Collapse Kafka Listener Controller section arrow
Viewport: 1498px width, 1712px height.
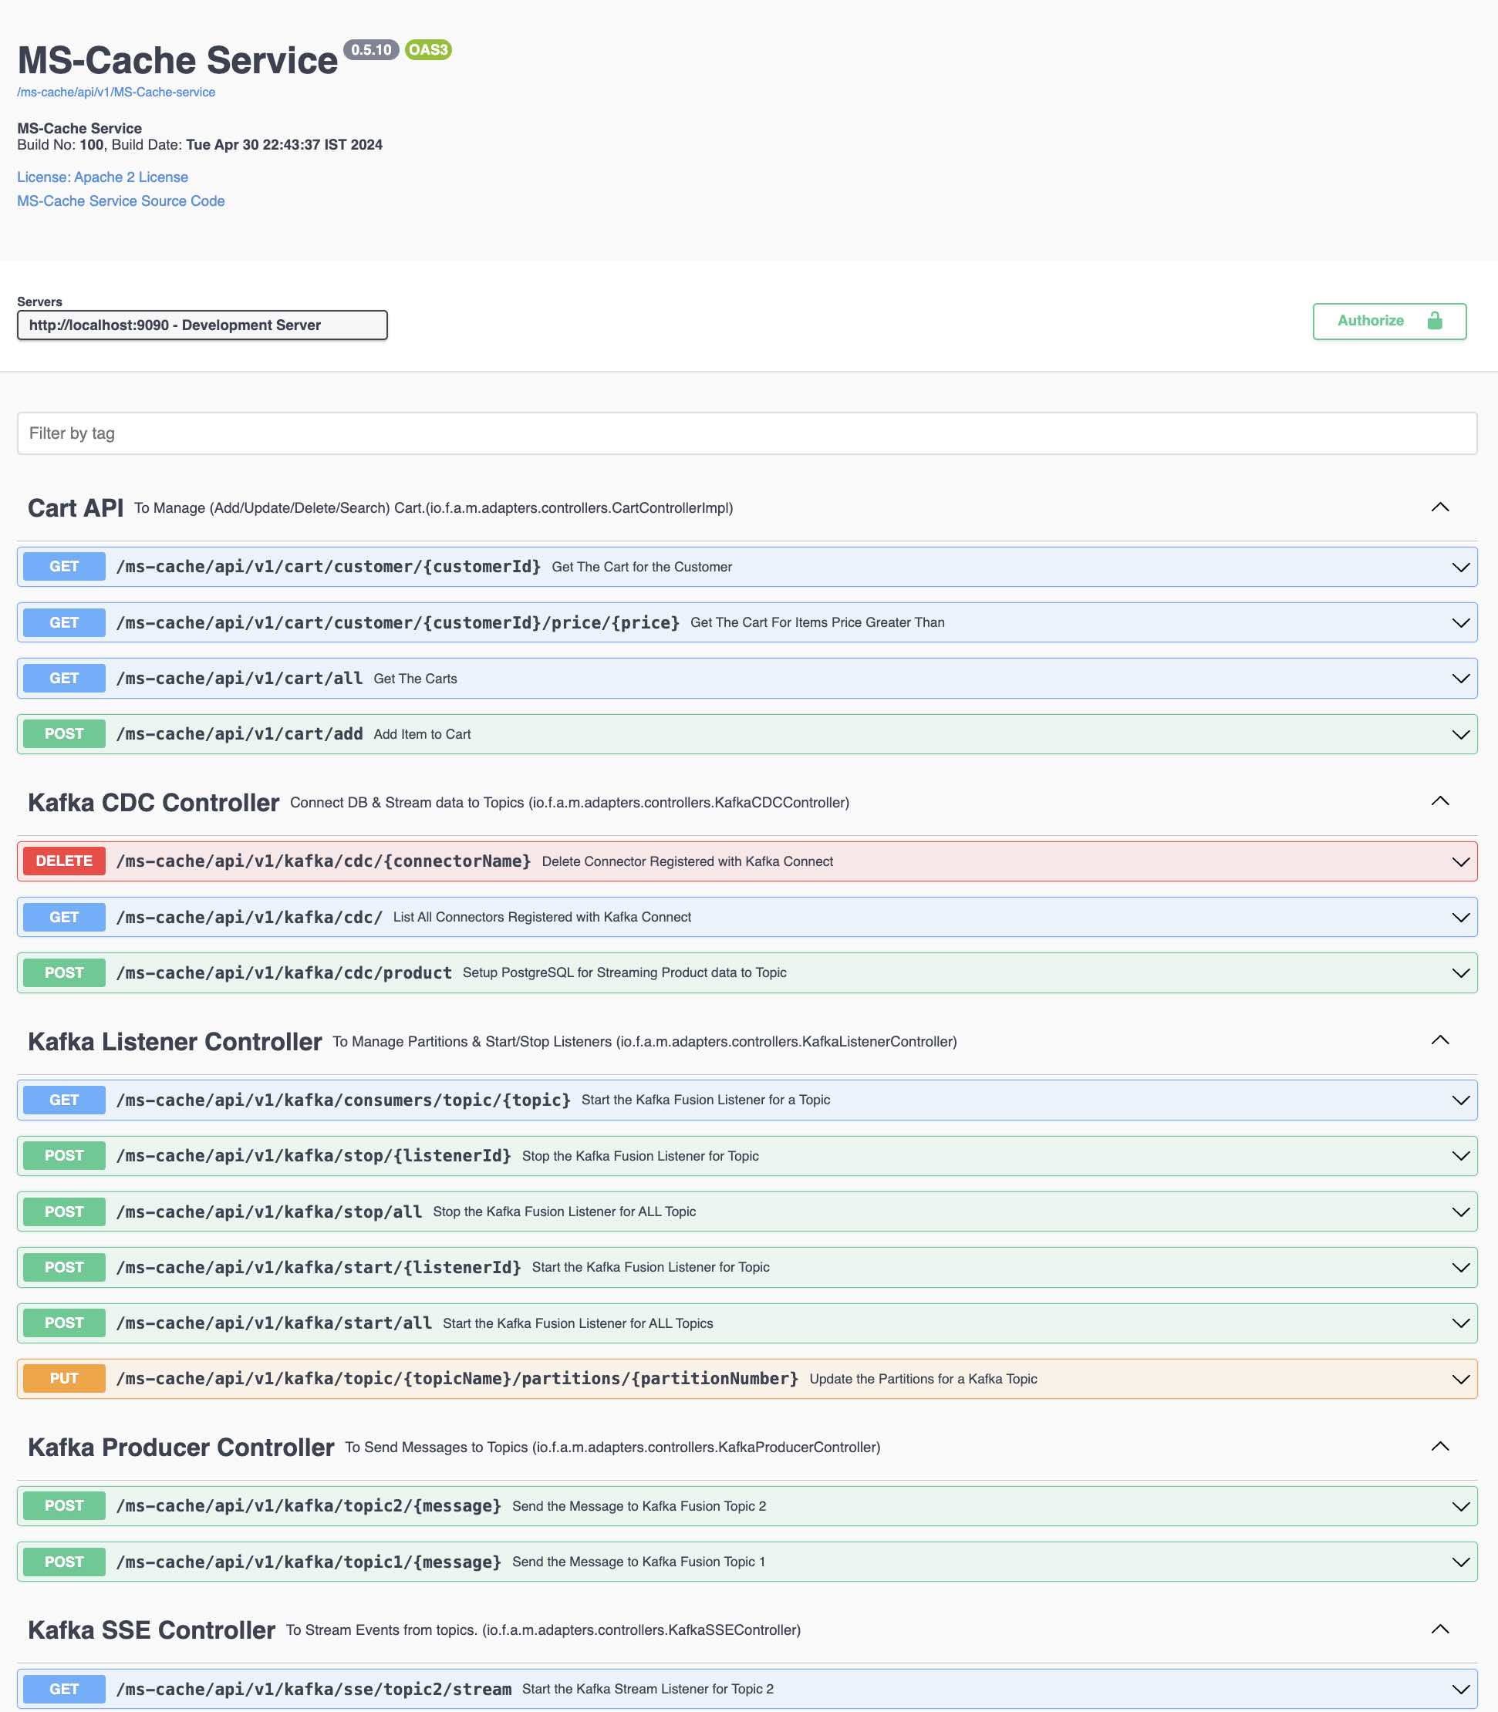tap(1439, 1040)
